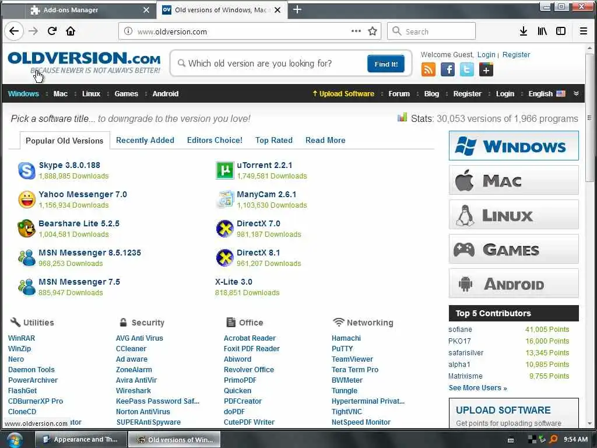Open the English language selector

[546, 94]
